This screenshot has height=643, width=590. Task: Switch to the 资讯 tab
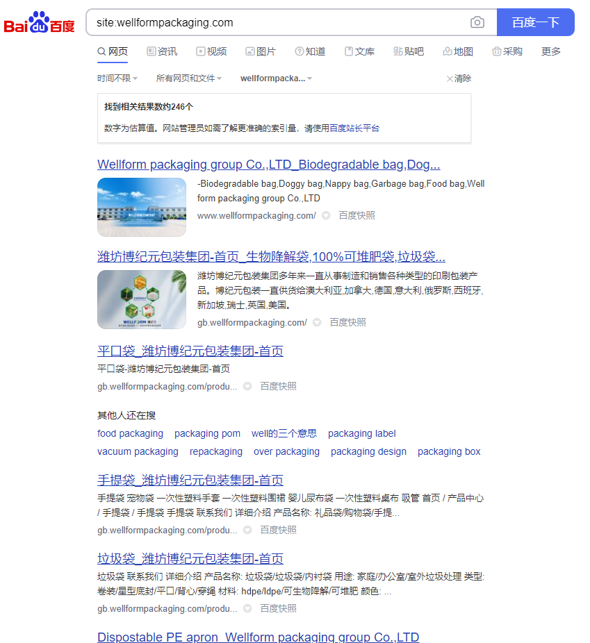162,51
